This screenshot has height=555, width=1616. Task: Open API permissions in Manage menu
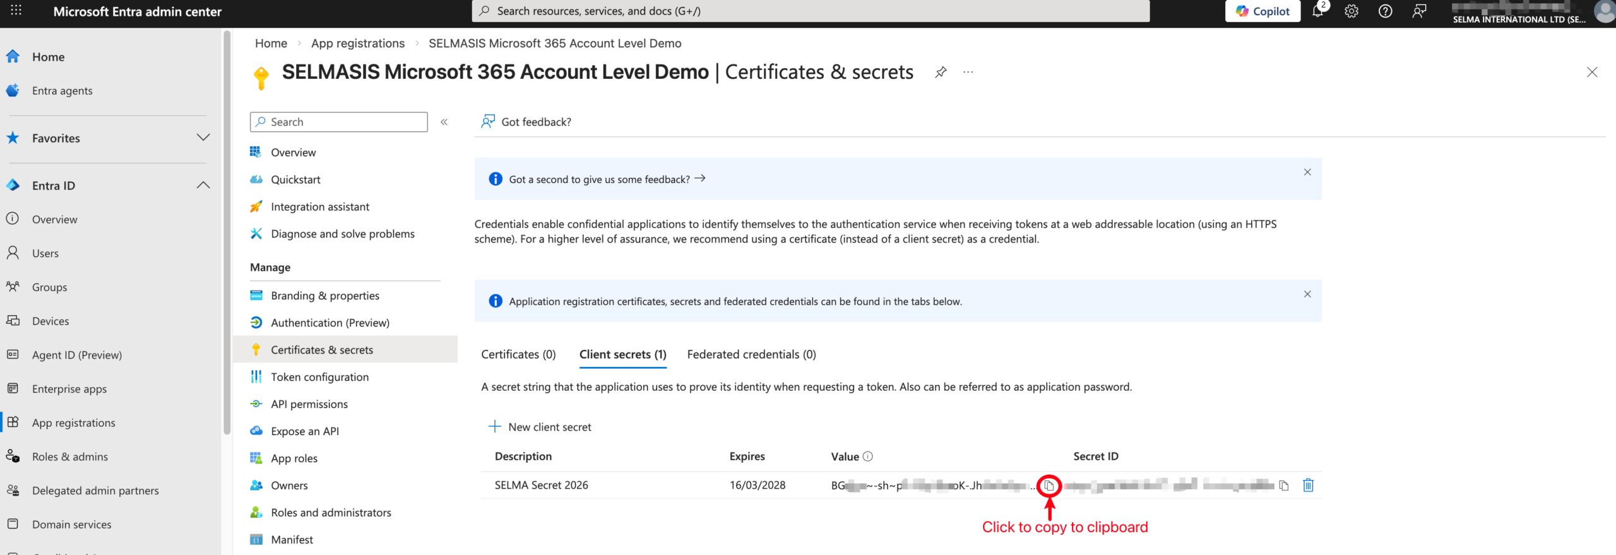(309, 404)
